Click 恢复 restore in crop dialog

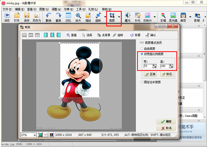tap(136, 35)
